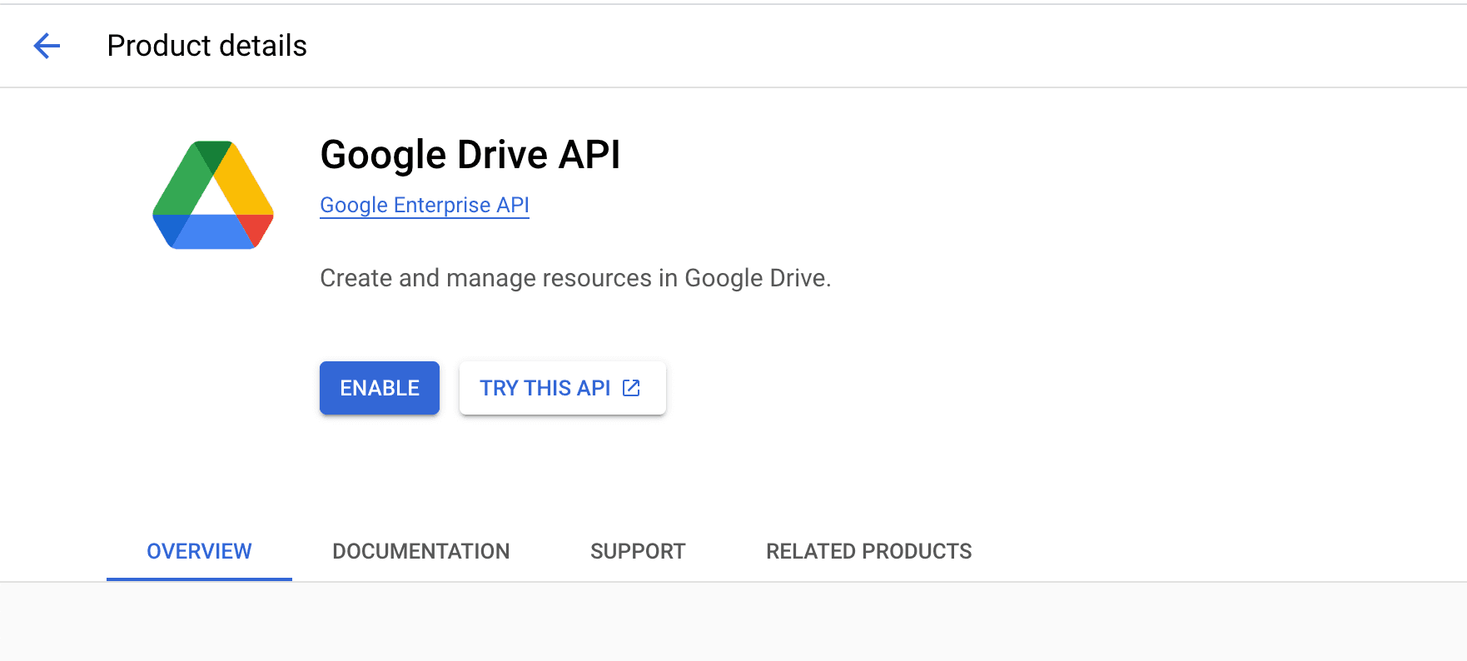This screenshot has width=1467, height=661.
Task: Click the gray content area below the tabs
Action: [733, 622]
